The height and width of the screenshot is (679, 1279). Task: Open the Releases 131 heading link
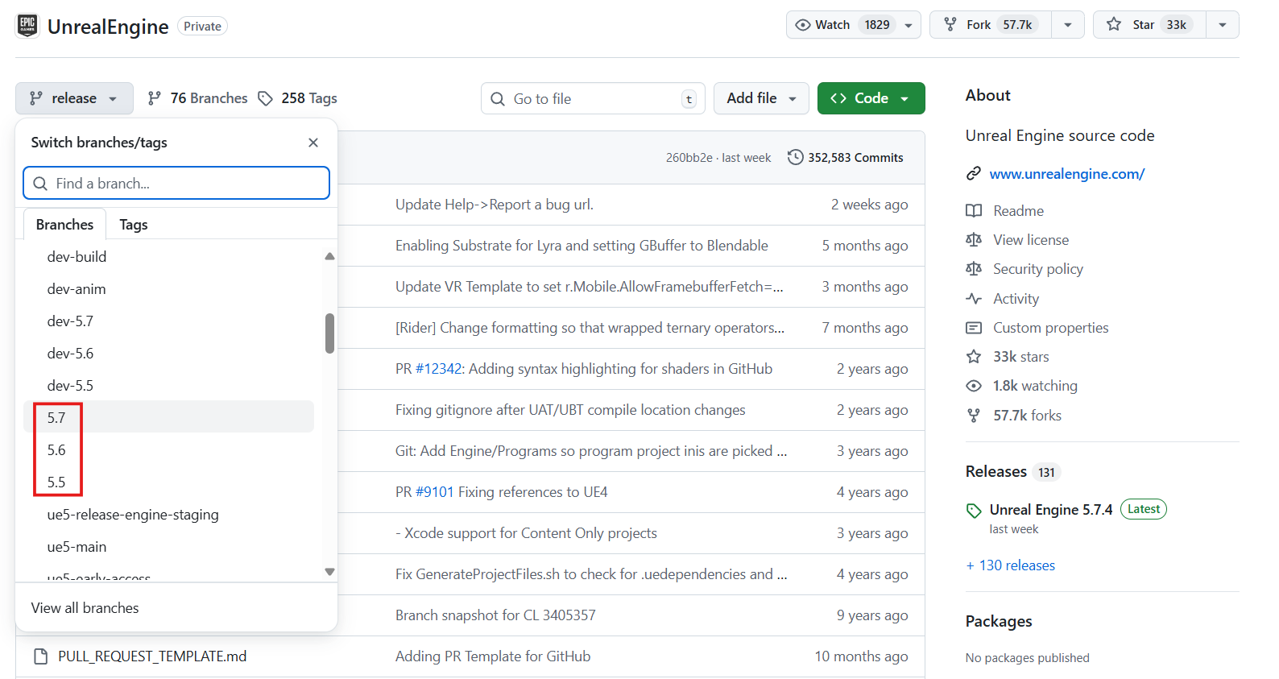(1013, 472)
